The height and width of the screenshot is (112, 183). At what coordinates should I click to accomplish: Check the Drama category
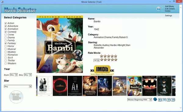5,38
